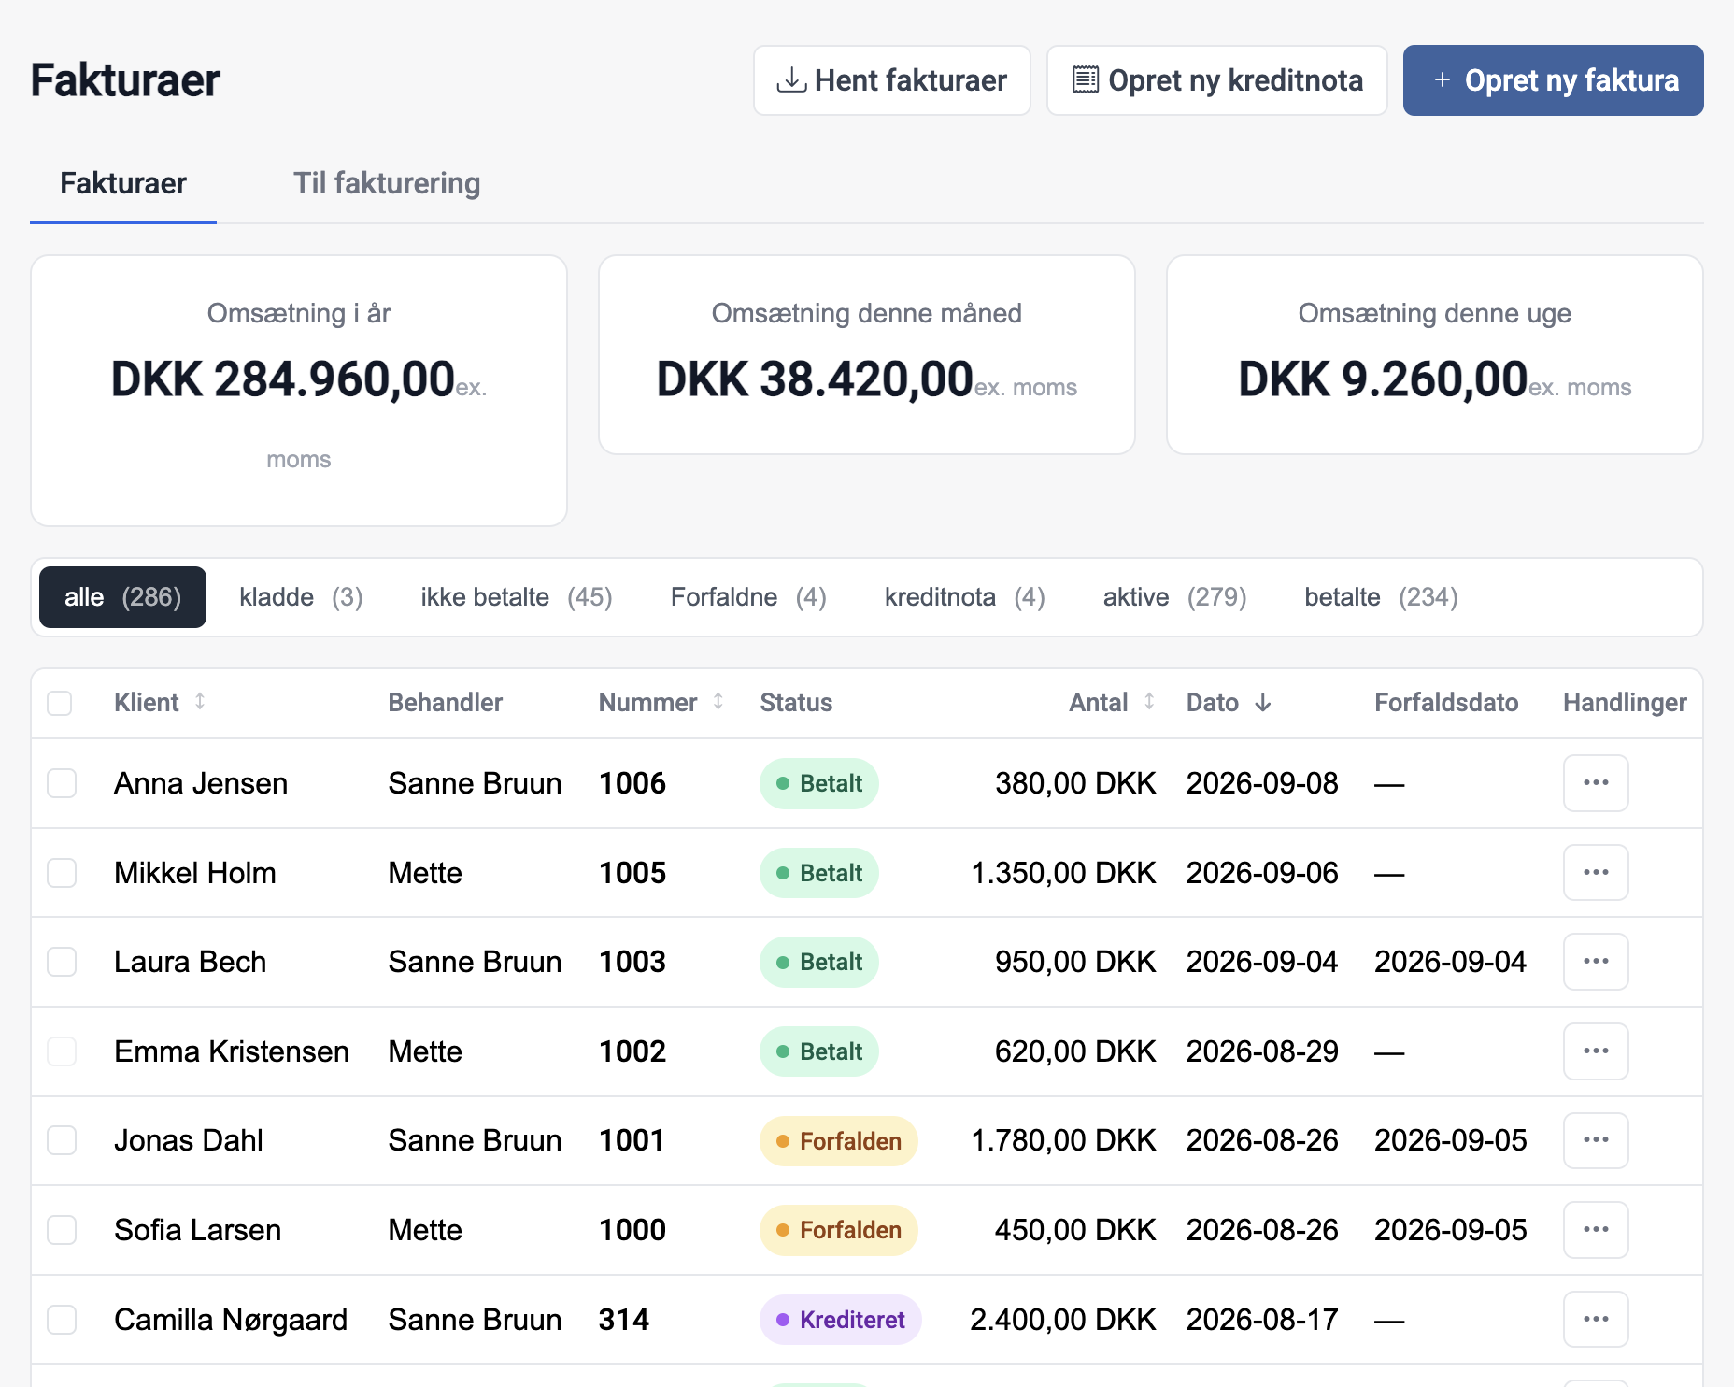Open actions menu for Sofia Larsen invoice
Image resolution: width=1734 pixels, height=1387 pixels.
1596,1230
